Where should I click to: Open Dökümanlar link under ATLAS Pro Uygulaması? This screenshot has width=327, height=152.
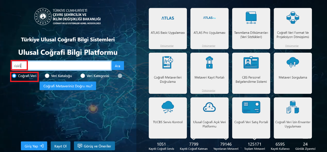pos(209,46)
